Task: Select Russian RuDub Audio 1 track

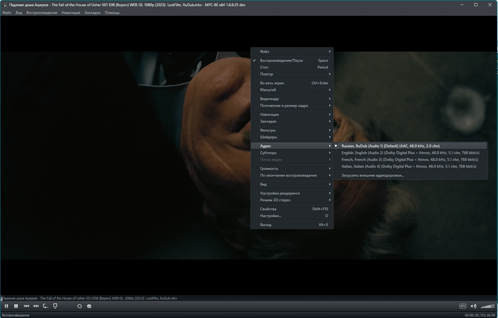Action: (x=390, y=146)
